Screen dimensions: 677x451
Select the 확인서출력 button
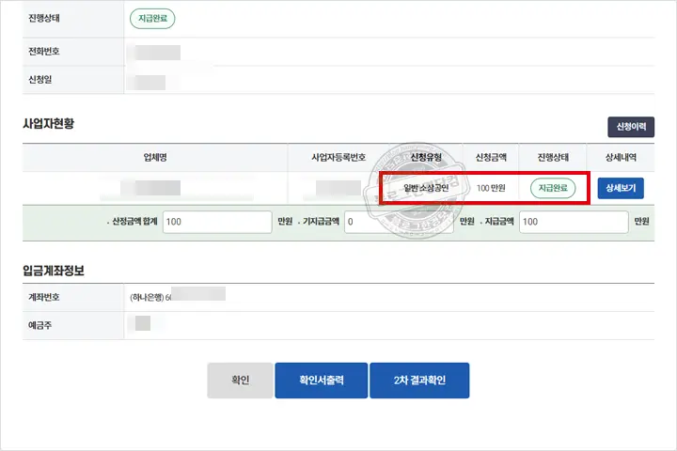(x=322, y=381)
